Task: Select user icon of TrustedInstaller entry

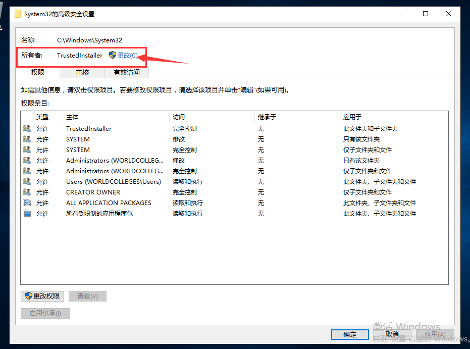Action: [x=27, y=129]
